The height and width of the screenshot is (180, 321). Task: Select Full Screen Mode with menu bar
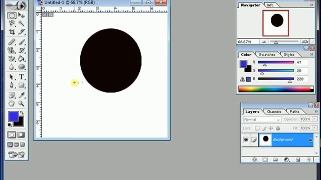click(x=17, y=144)
